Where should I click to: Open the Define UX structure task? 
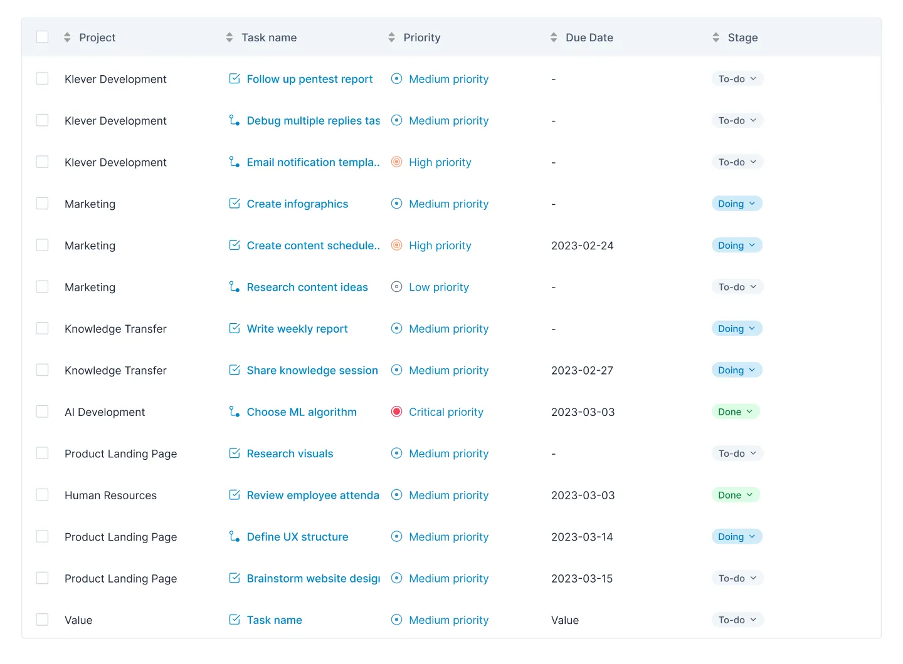pyautogui.click(x=297, y=537)
